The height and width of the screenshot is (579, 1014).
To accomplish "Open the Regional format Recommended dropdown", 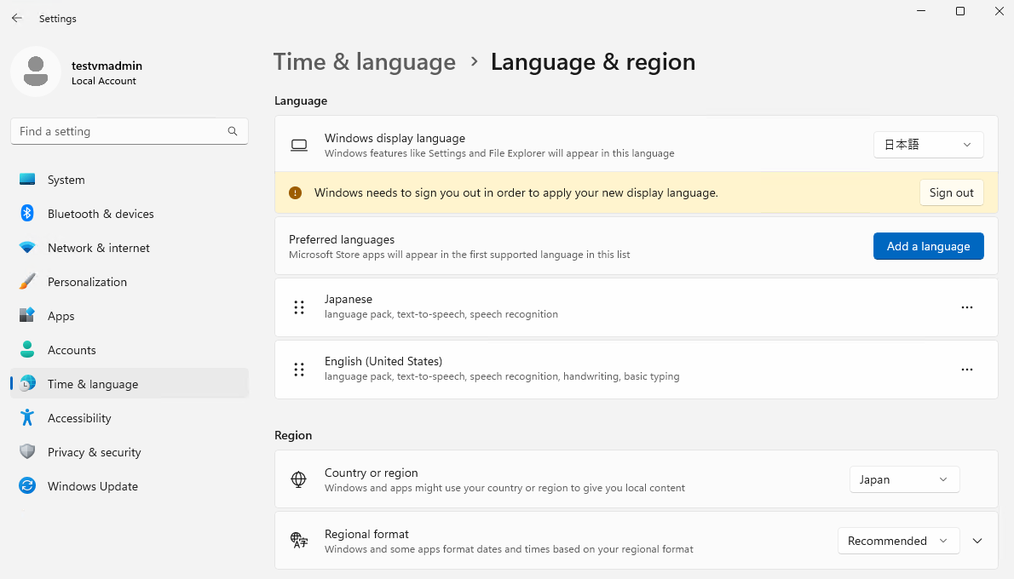I will coord(898,541).
